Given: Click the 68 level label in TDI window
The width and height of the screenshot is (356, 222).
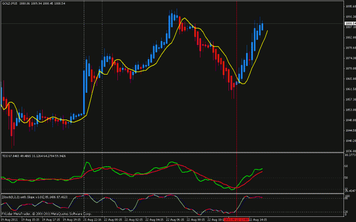Looking at the screenshot, I should tap(346, 166).
